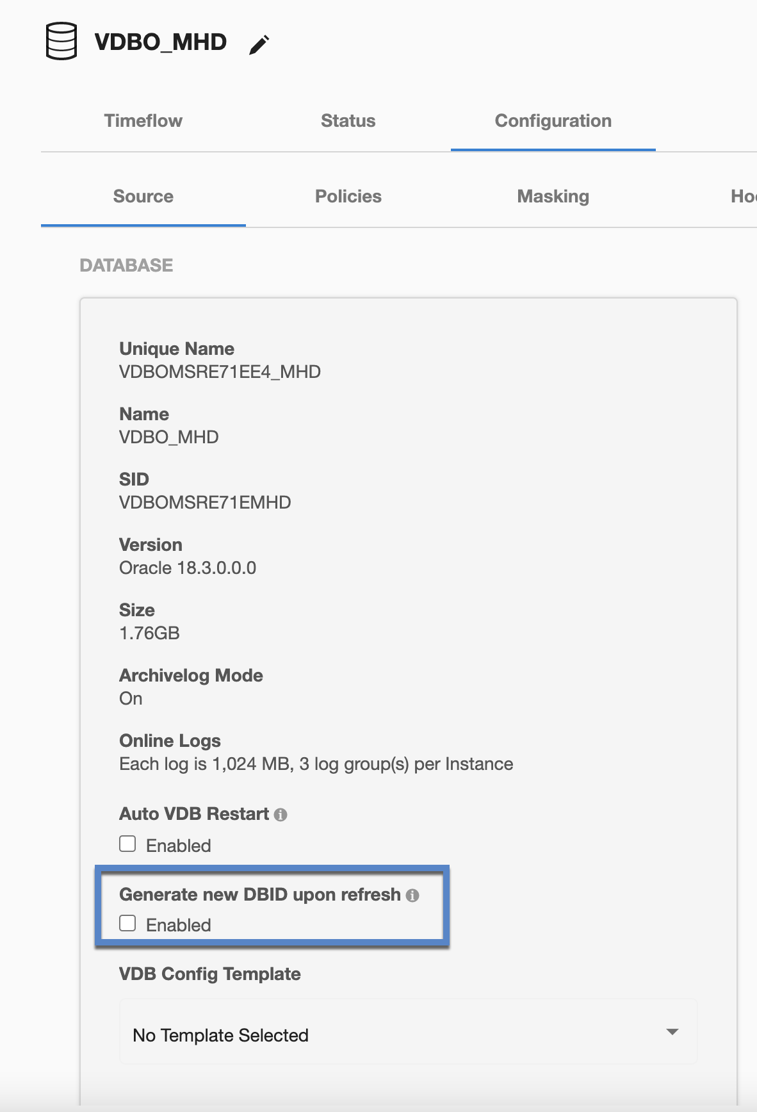
Task: Click the VDBO_MHD title text
Action: click(x=160, y=42)
